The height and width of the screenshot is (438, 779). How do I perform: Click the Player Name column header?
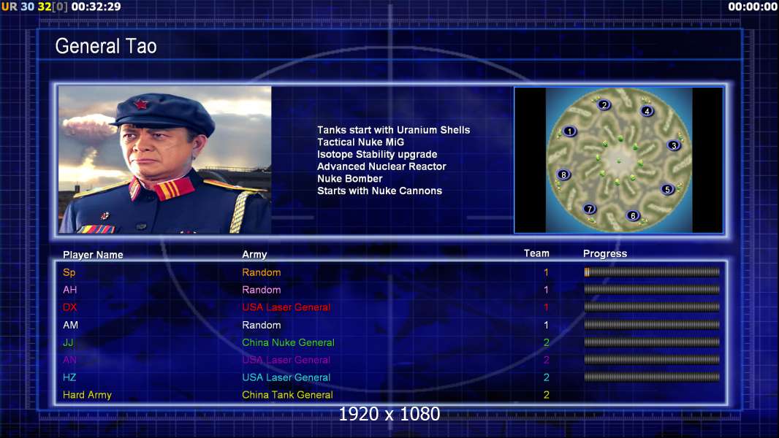click(93, 255)
